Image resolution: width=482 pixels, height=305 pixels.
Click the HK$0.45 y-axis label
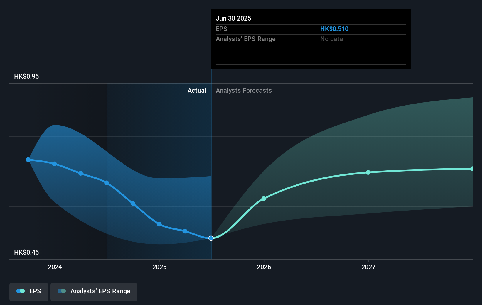26,253
